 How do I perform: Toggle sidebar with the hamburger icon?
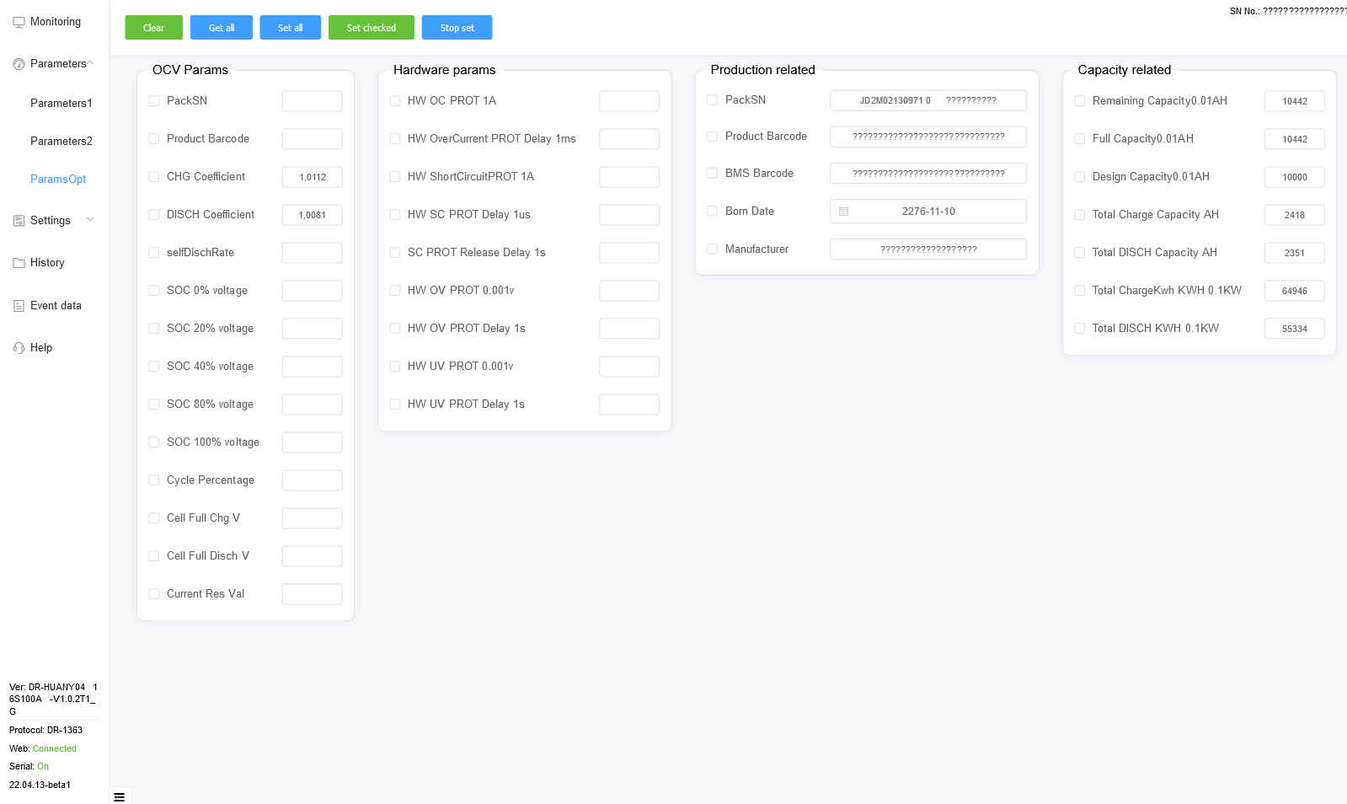coord(120,796)
